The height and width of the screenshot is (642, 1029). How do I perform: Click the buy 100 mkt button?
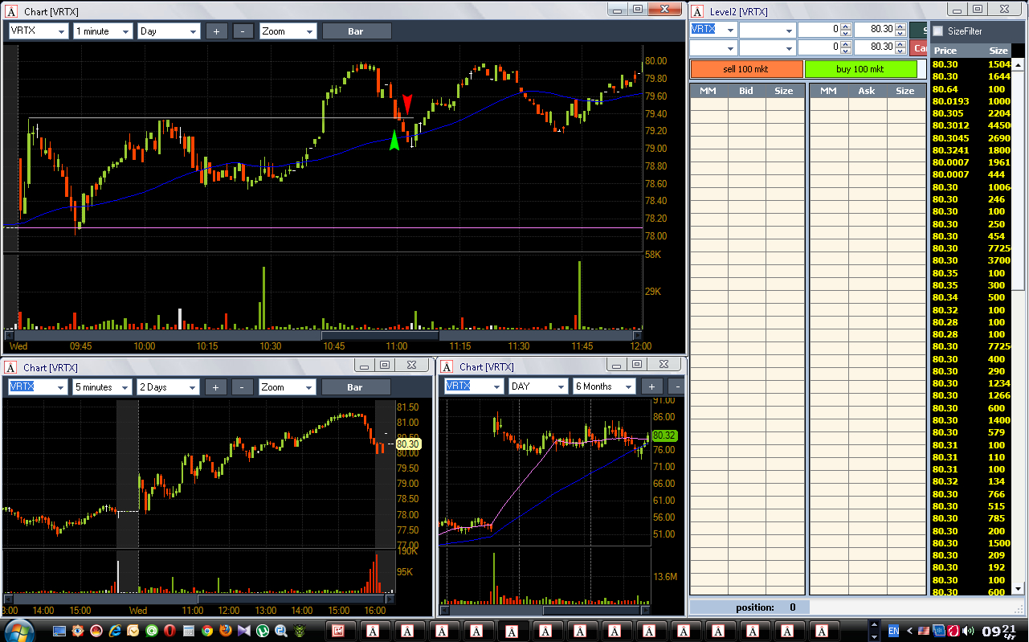pos(860,69)
